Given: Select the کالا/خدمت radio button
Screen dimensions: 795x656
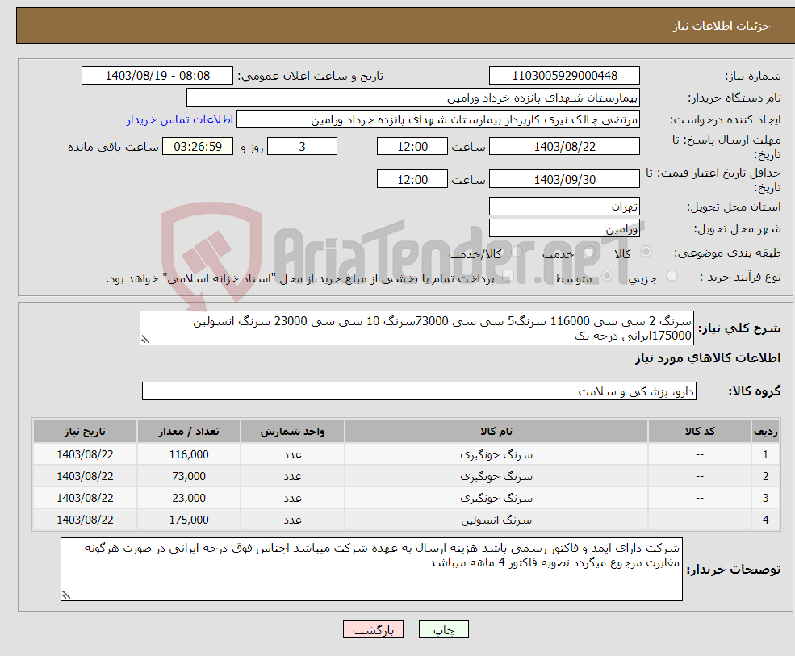Looking at the screenshot, I should [517, 252].
